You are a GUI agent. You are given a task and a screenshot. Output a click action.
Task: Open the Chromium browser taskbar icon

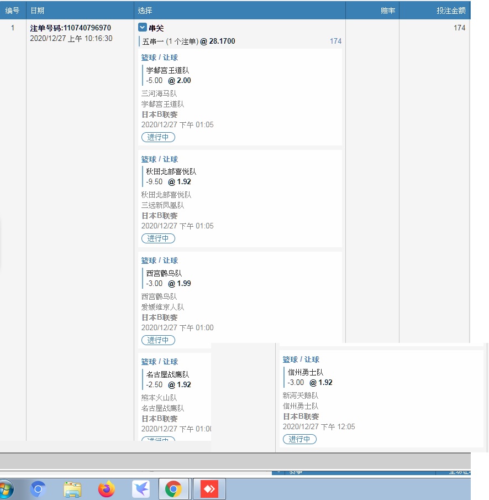pyautogui.click(x=38, y=489)
